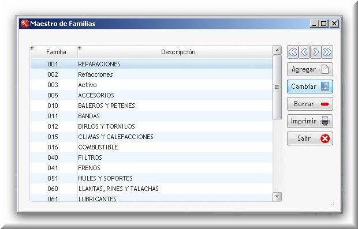Click the window resize grip corner

point(333,204)
